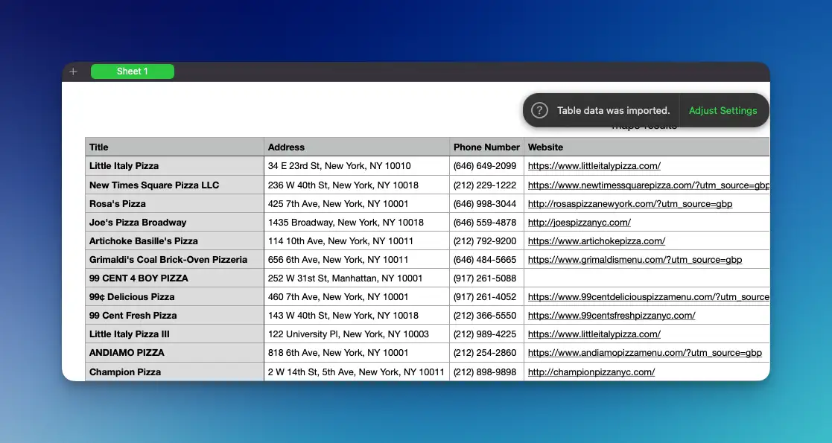Open the littleitalypizza.com link in Little Italy Pizza III row
This screenshot has height=443, width=832.
(594, 334)
